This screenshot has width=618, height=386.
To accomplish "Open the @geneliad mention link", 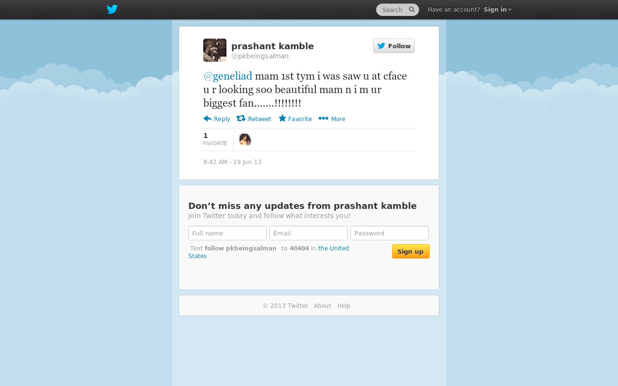I will (x=228, y=76).
